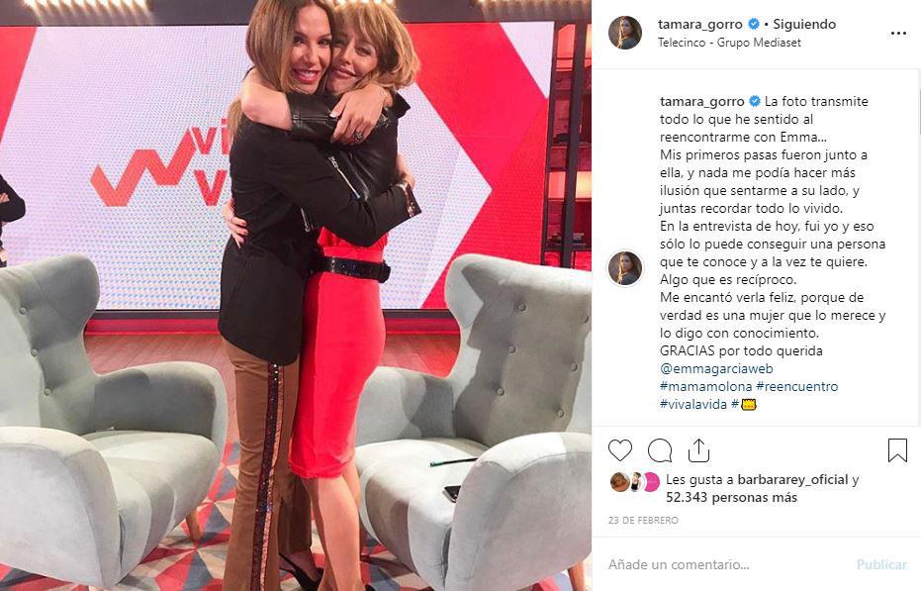Open the #vivalavida hashtag
The width and height of the screenshot is (921, 591).
click(x=693, y=404)
